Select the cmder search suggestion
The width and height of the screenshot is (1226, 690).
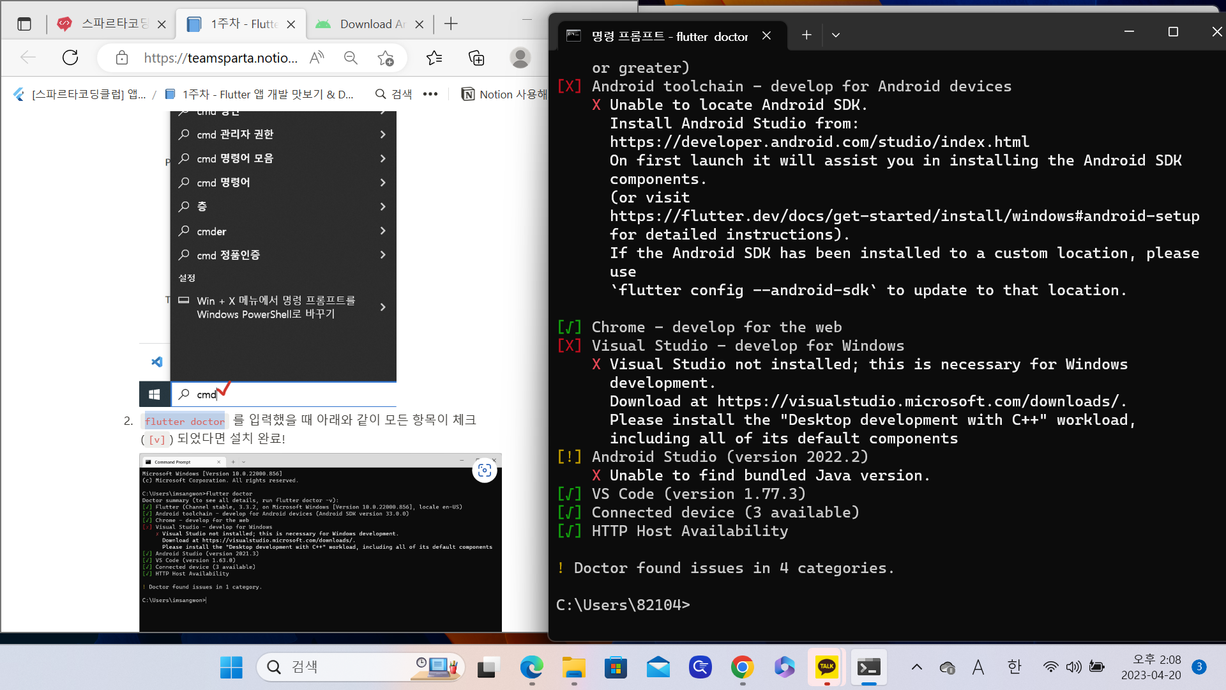tap(284, 231)
